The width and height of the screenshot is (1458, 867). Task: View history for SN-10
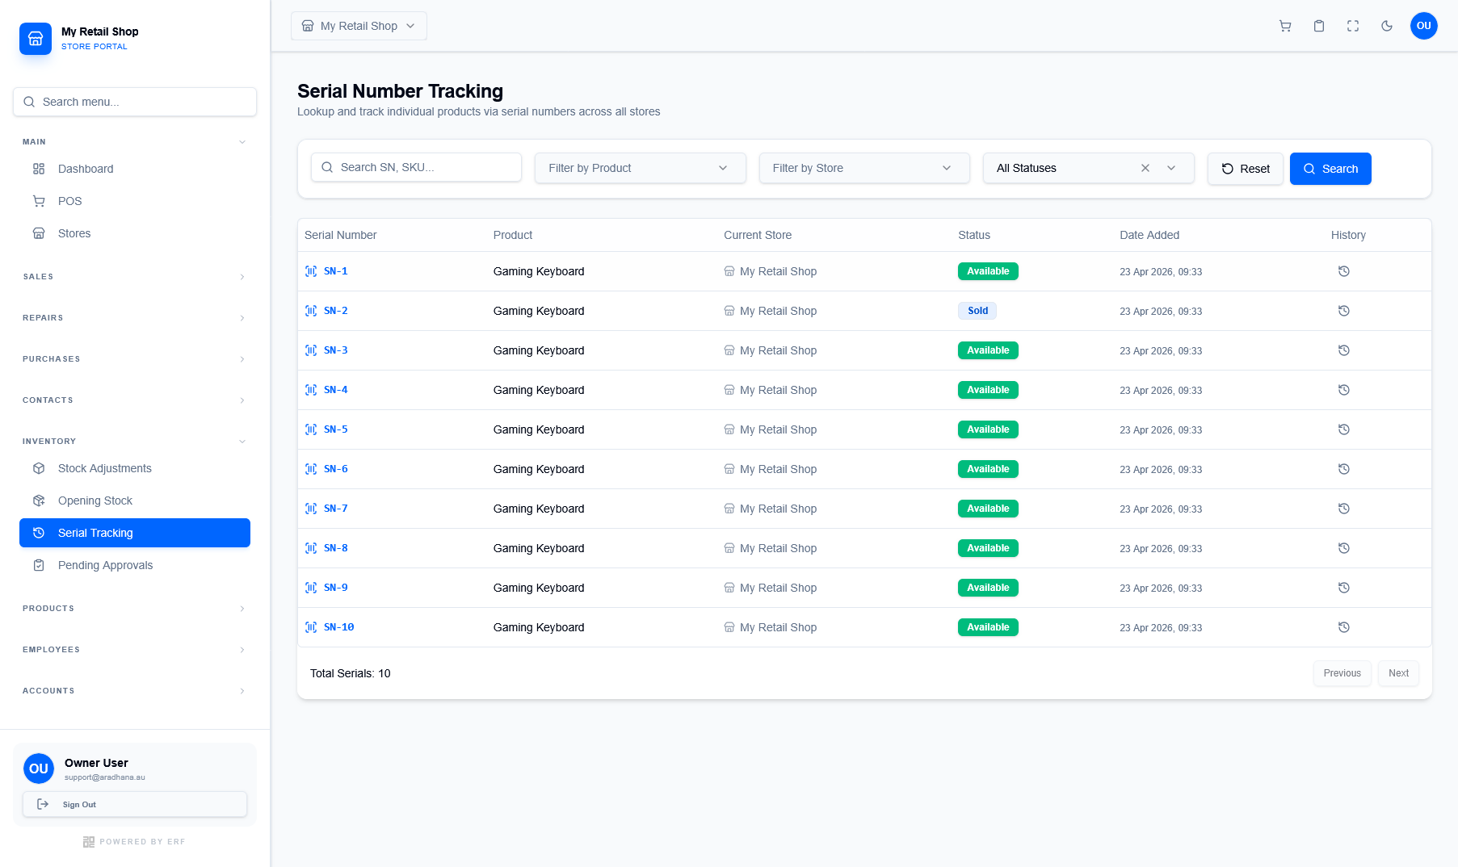click(x=1344, y=627)
